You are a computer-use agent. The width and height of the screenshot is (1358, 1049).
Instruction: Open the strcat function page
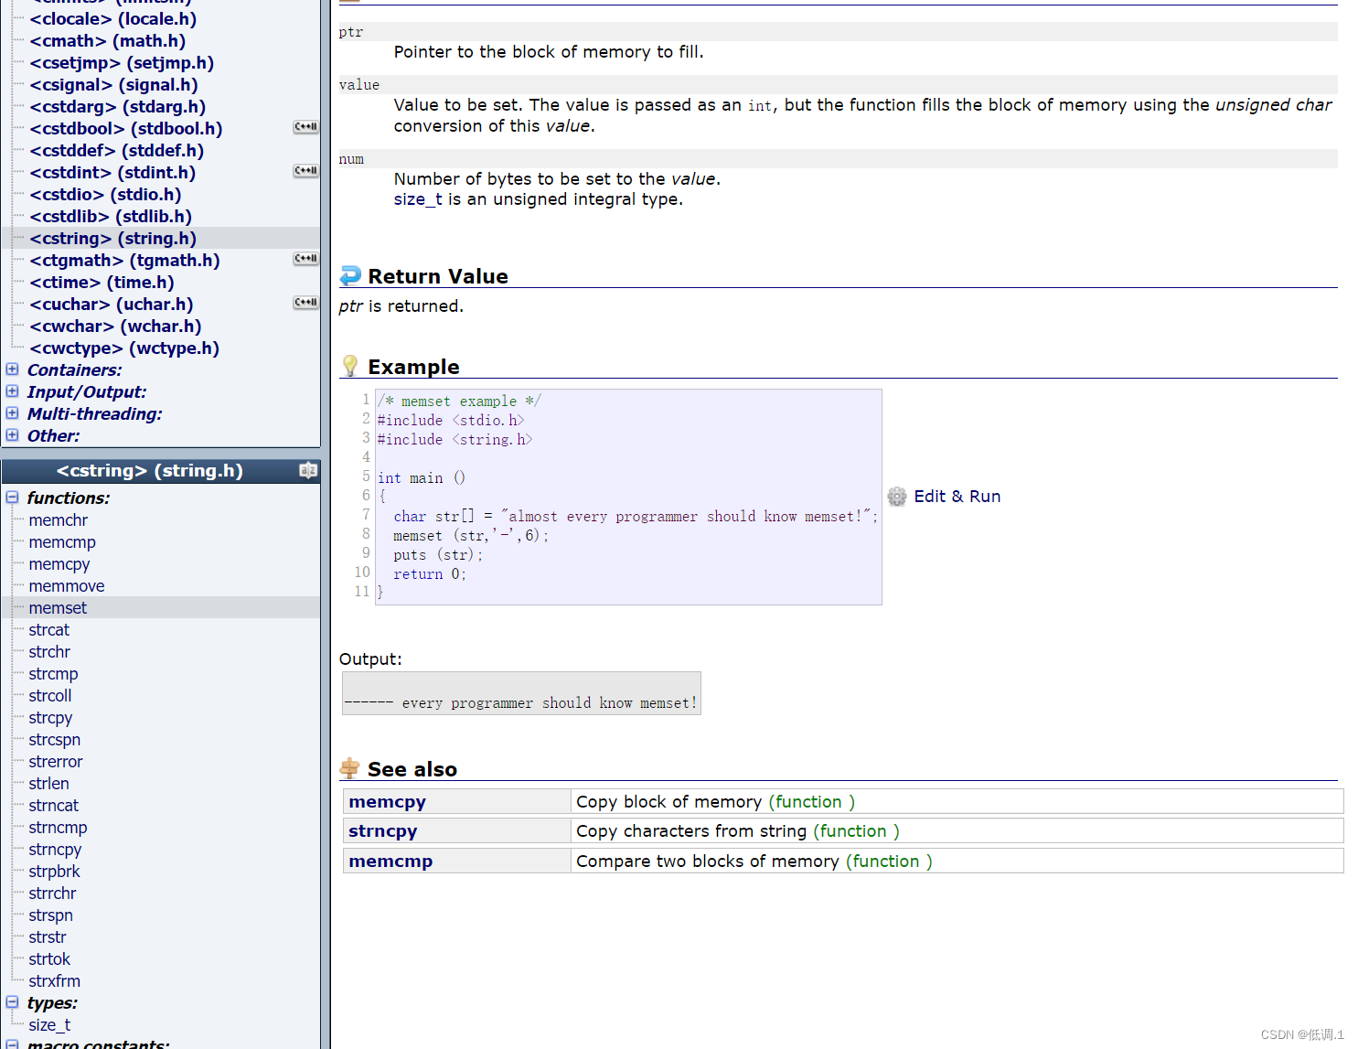[49, 630]
